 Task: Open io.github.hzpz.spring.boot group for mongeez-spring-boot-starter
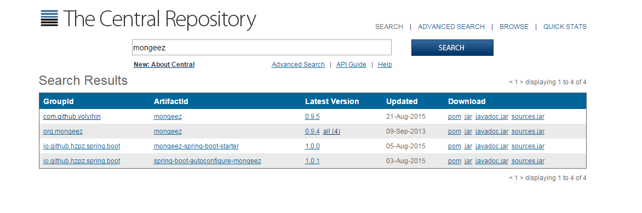82,146
